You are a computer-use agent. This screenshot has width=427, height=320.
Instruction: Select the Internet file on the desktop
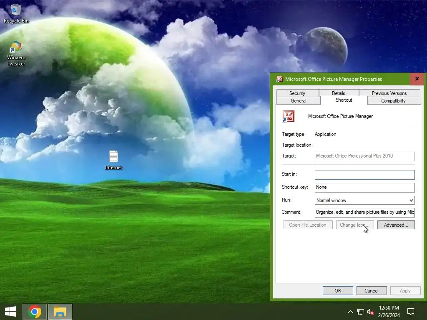coord(113,160)
